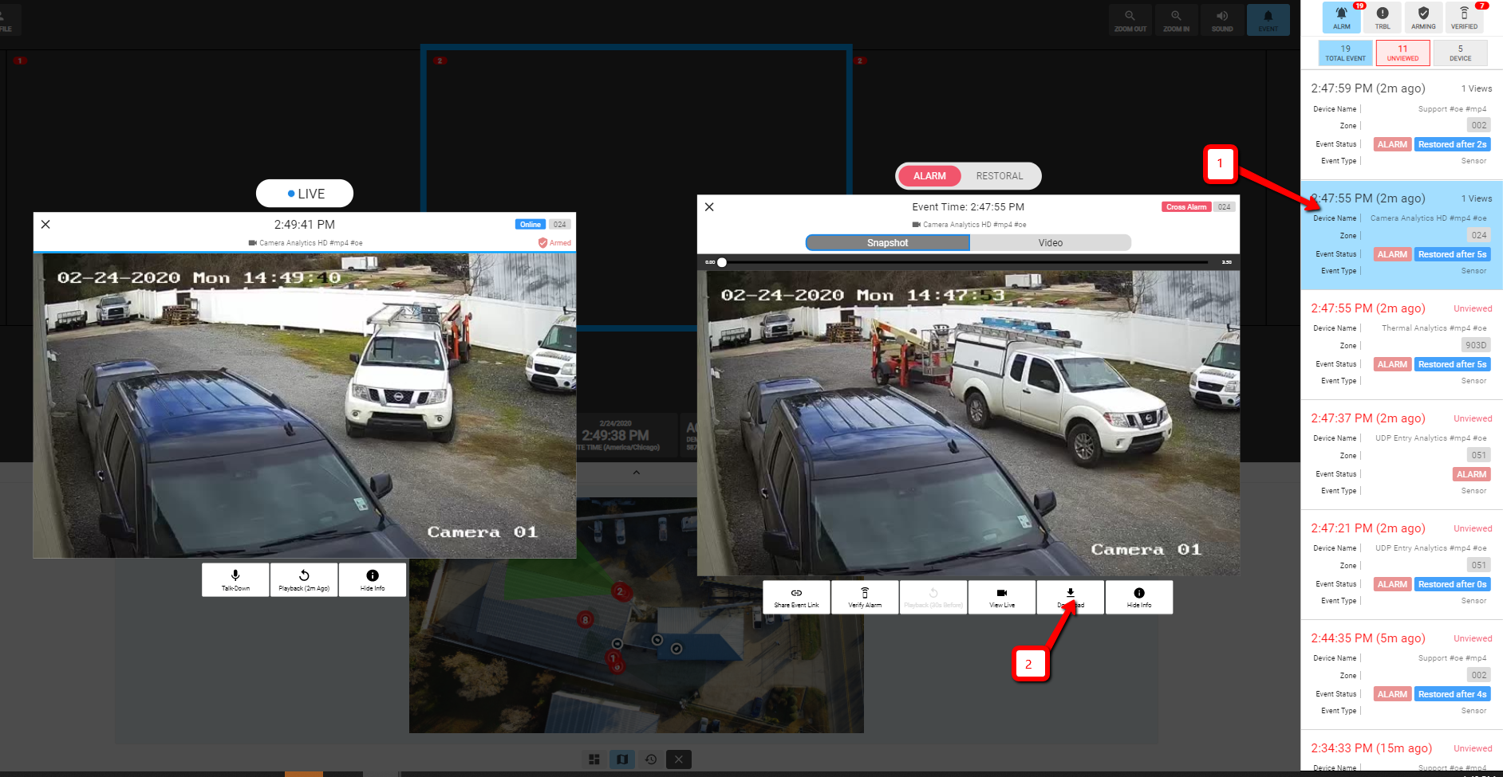This screenshot has height=777, width=1503.
Task: Click the map view icon in bottom bar
Action: click(622, 759)
